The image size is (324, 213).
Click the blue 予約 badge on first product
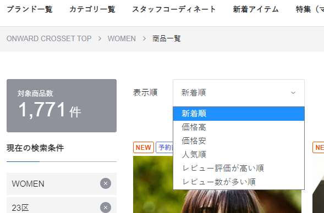point(164,148)
